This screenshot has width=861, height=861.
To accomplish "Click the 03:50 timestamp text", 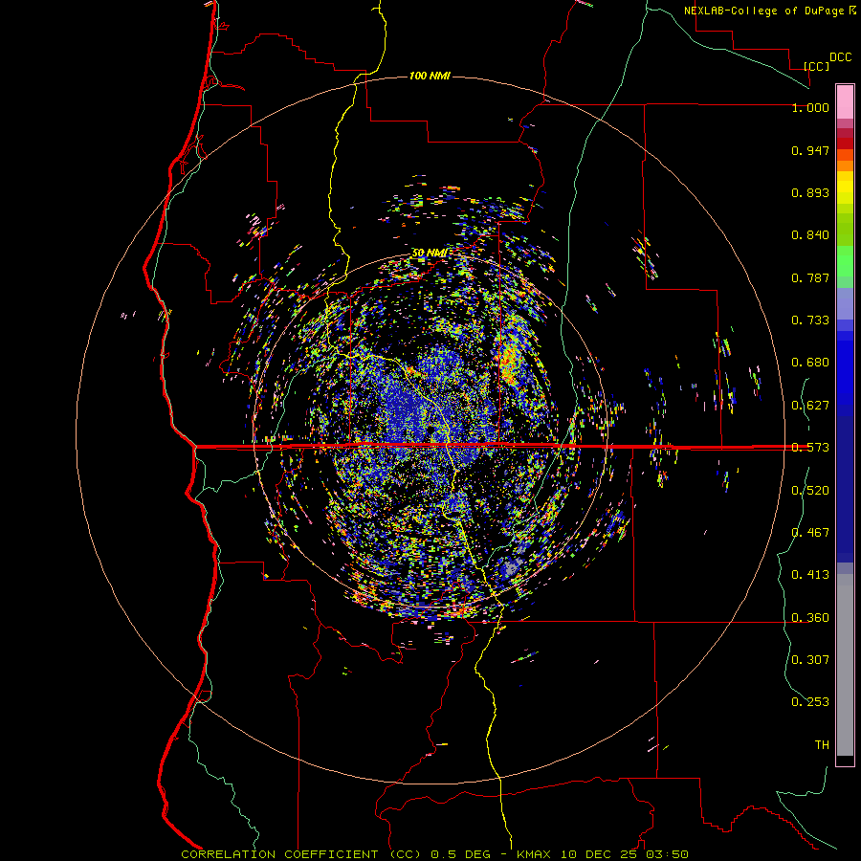I will pos(667,854).
